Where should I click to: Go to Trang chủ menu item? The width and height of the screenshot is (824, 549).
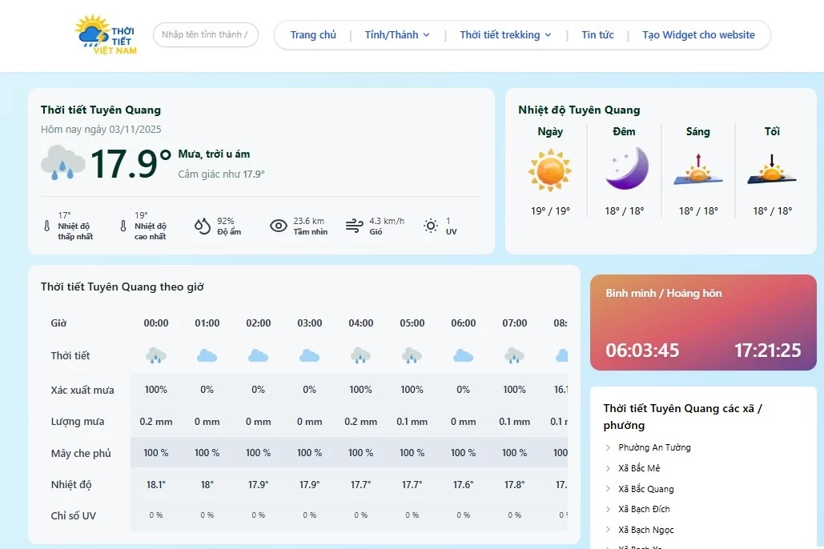[313, 35]
